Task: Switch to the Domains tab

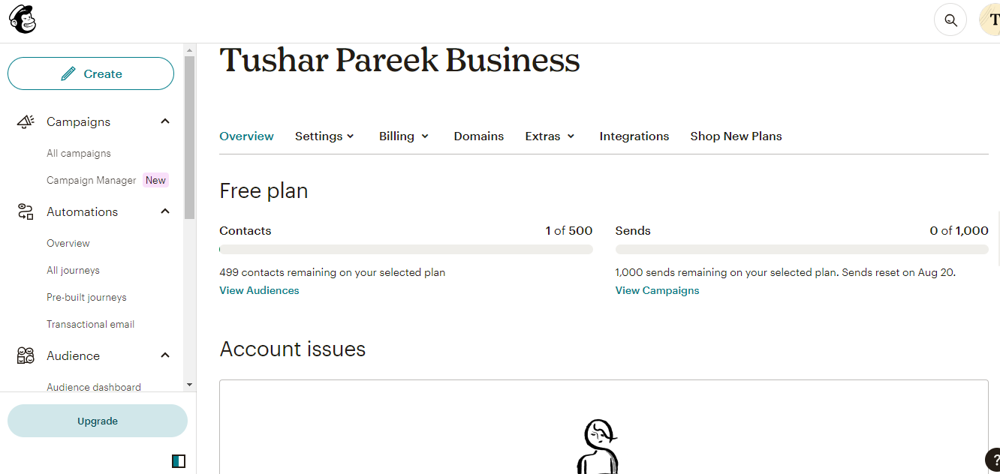Action: click(478, 136)
